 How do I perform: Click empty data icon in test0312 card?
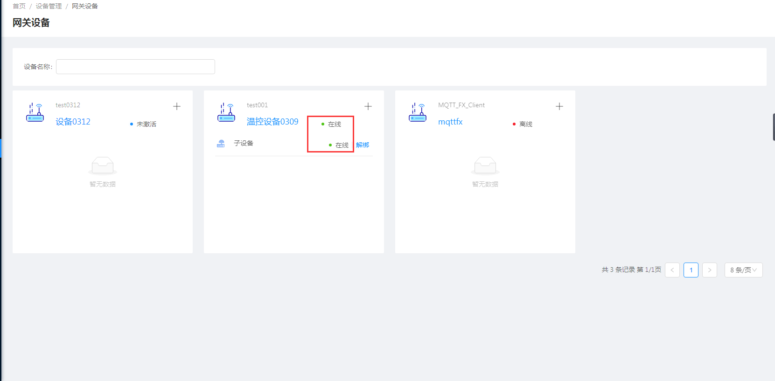[103, 166]
